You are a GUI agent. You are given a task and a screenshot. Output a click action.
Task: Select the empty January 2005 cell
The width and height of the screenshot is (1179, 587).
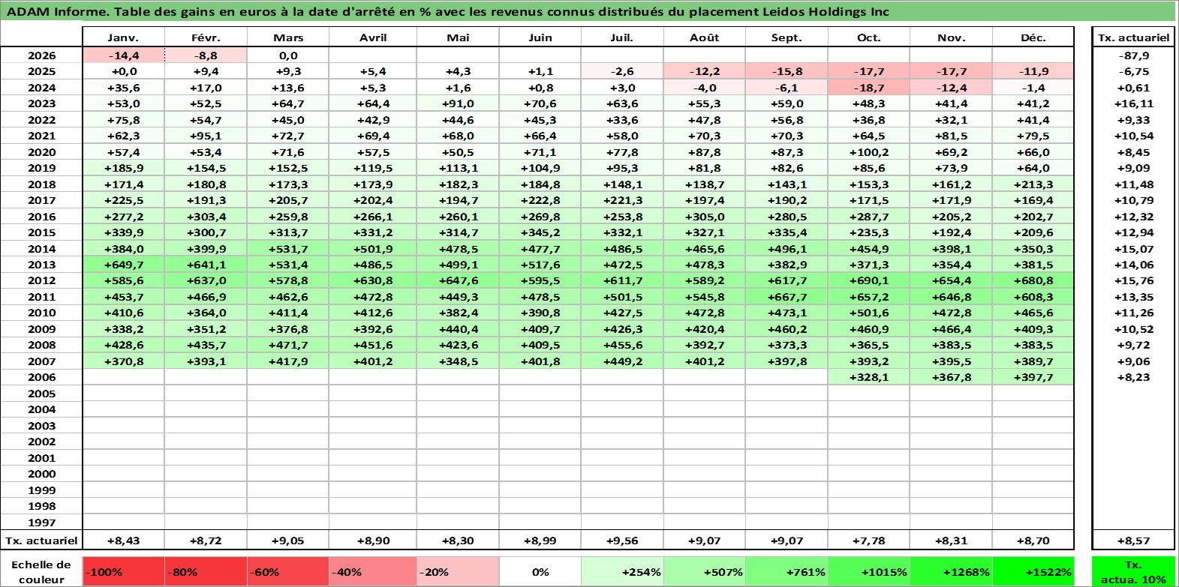pos(123,394)
